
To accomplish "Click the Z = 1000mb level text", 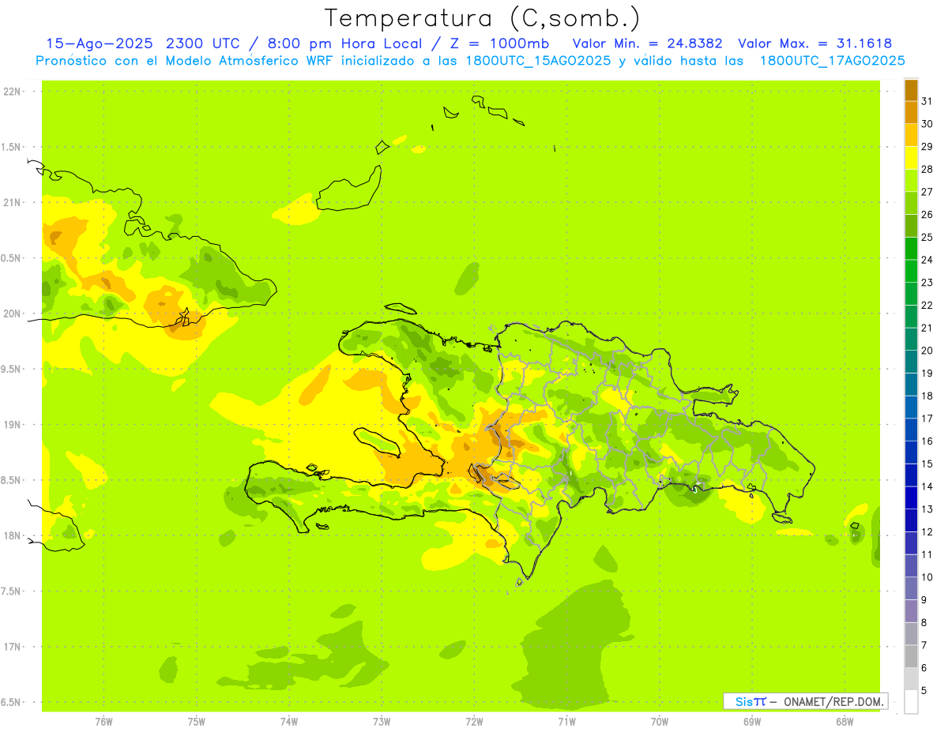I will pyautogui.click(x=499, y=43).
